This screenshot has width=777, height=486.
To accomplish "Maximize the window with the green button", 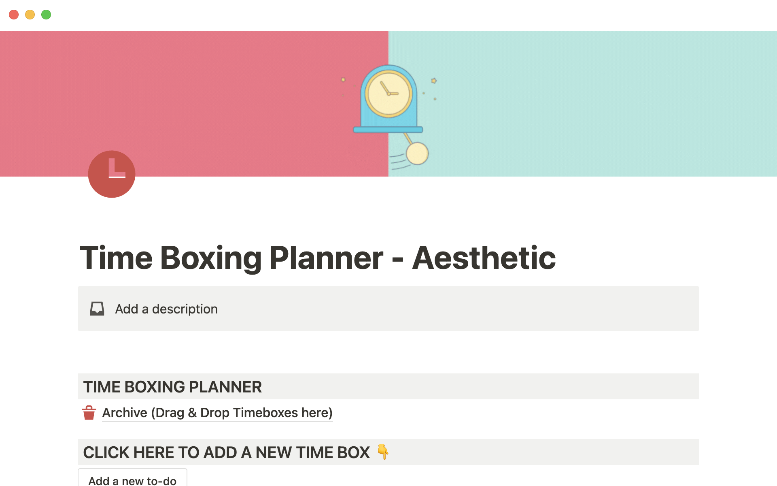I will point(46,15).
